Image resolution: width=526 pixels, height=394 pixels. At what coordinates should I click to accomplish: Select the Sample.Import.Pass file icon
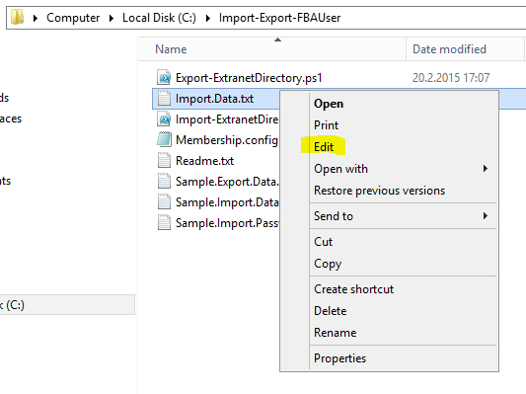click(x=164, y=223)
